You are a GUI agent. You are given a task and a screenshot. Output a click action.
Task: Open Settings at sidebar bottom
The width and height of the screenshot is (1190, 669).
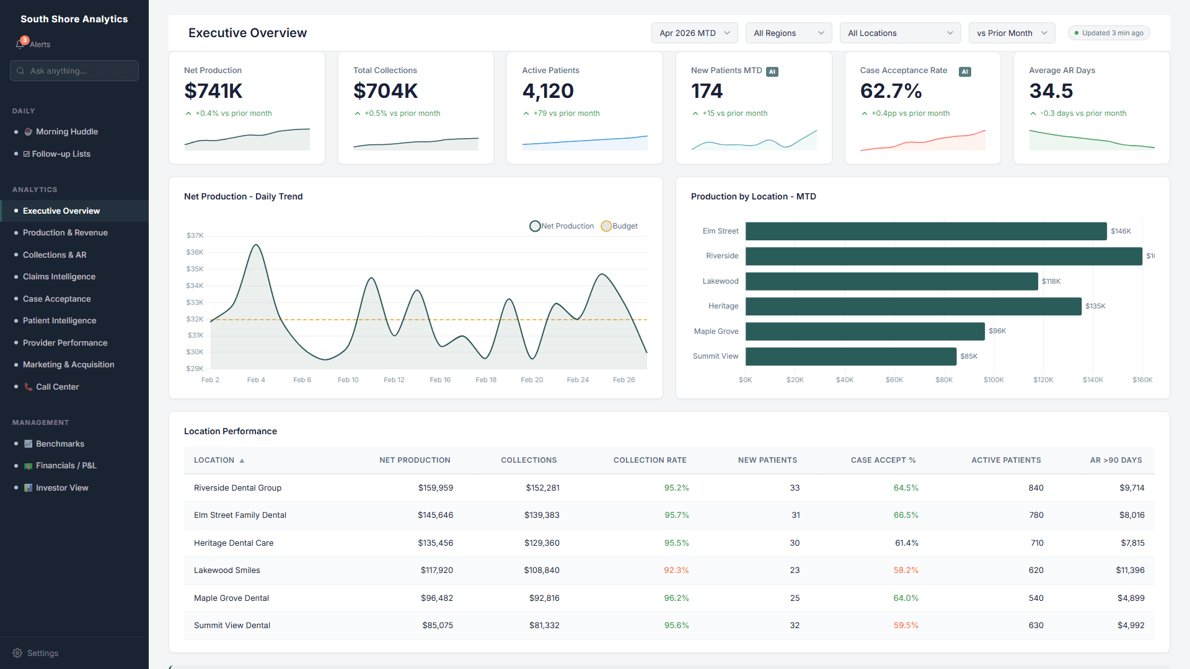click(74, 653)
